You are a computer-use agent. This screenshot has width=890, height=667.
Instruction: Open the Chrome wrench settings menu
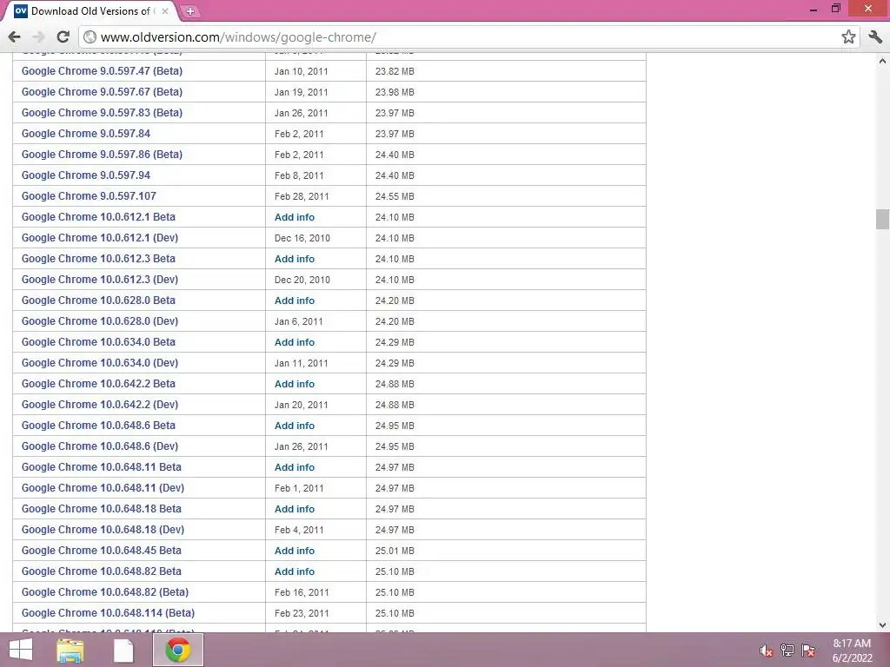click(x=874, y=37)
